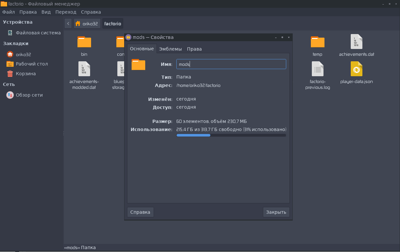Screen dimensions: 400x252
Task: Click the Справка button in properties dialog
Action: coord(140,212)
